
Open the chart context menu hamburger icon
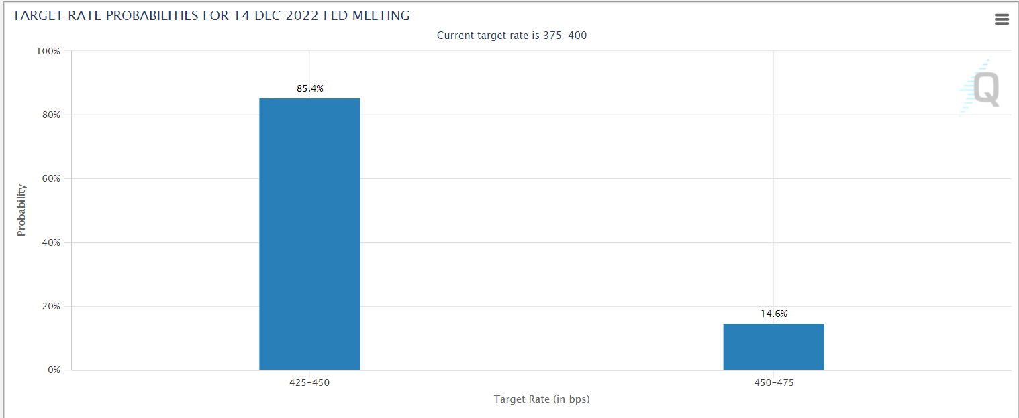(x=1002, y=19)
